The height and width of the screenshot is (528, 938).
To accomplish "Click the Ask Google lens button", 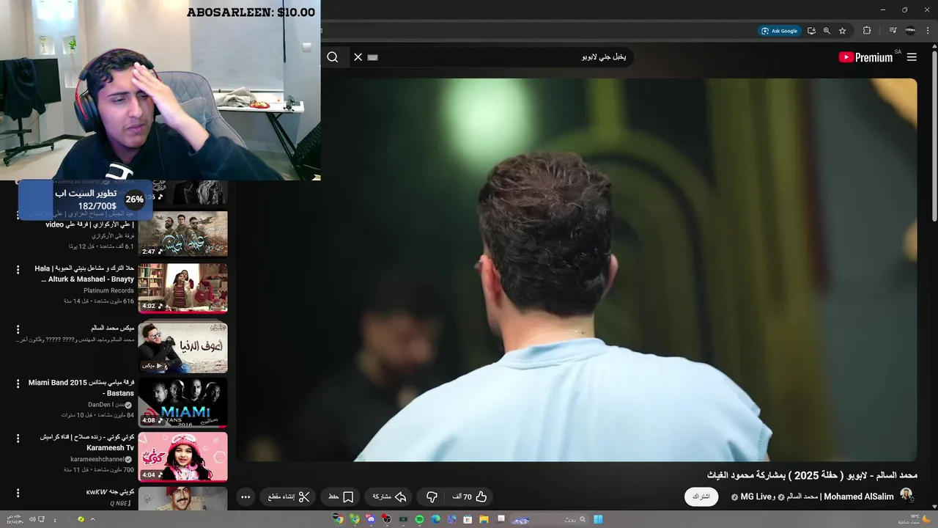I will (x=779, y=31).
